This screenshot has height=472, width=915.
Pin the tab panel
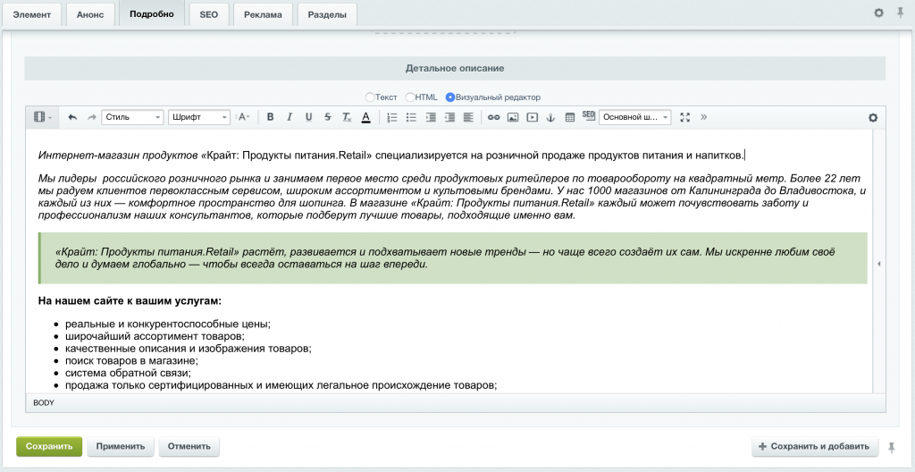tap(901, 13)
